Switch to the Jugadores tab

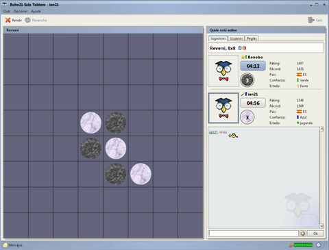(218, 38)
